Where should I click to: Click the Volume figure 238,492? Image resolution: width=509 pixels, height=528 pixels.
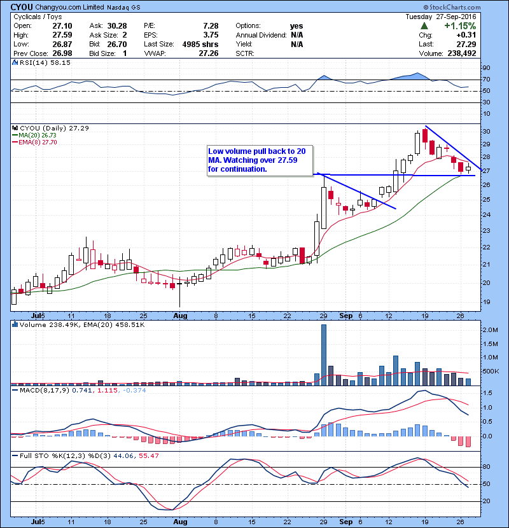pos(462,53)
